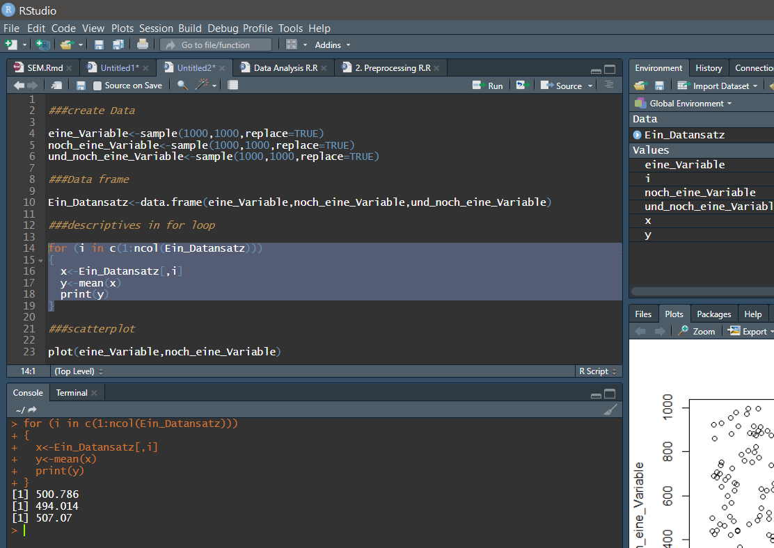The width and height of the screenshot is (774, 548).
Task: Open the Import Dataset dropdown
Action: (x=720, y=86)
